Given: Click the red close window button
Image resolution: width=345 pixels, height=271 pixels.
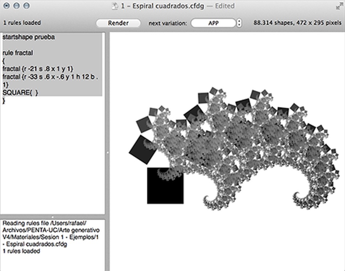Looking at the screenshot, I should 7,6.
